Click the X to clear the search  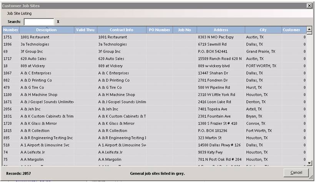point(58,22)
